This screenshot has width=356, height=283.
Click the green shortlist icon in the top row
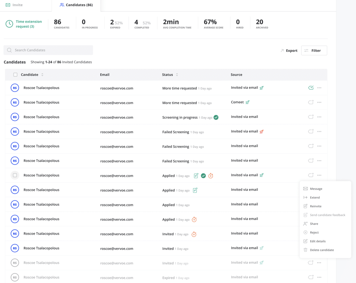(311, 88)
